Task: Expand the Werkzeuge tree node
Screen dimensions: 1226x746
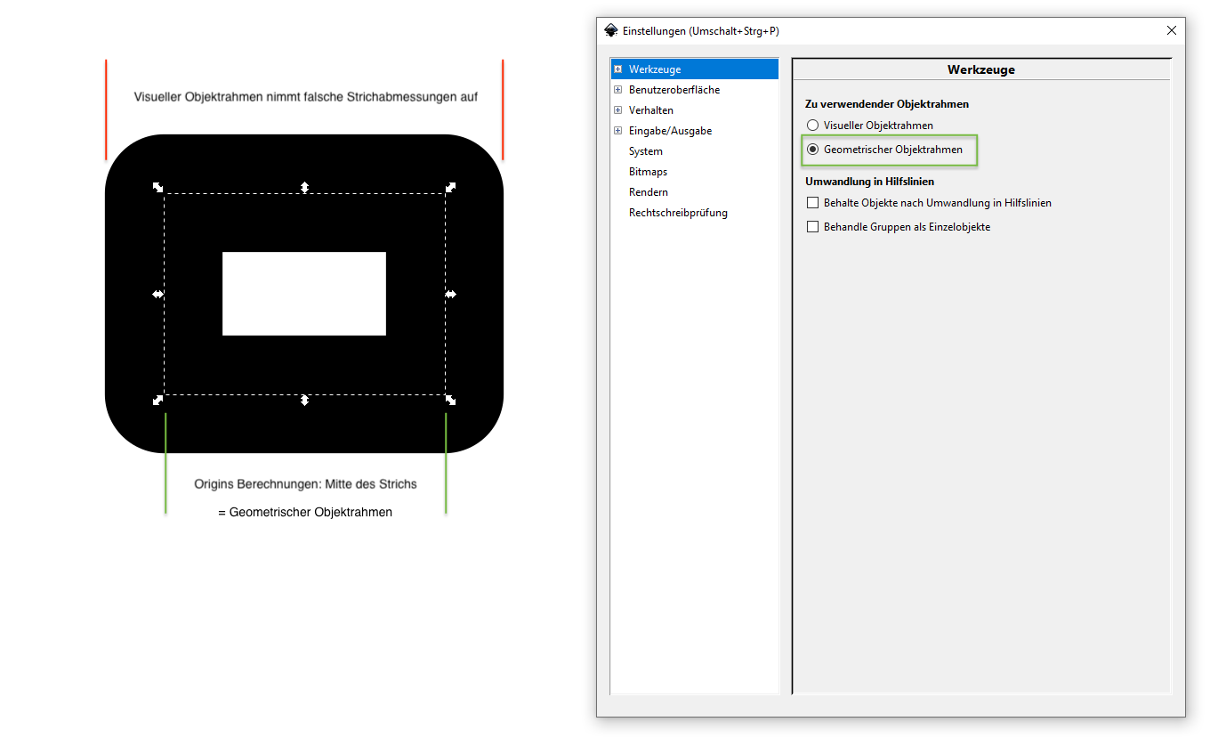Action: (617, 69)
